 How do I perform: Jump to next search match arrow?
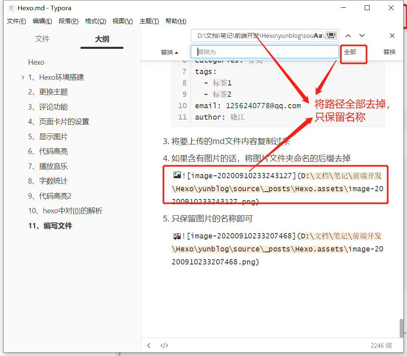click(x=362, y=36)
